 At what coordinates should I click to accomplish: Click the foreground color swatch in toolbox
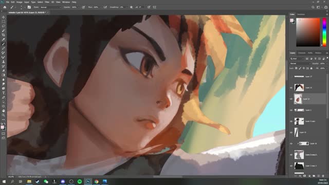tap(2, 127)
